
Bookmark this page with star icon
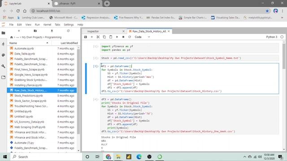point(267,11)
